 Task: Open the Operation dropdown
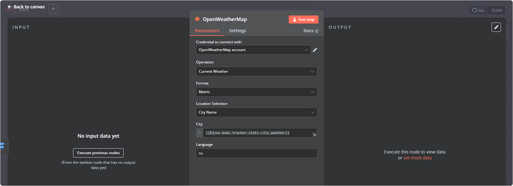pyautogui.click(x=256, y=71)
